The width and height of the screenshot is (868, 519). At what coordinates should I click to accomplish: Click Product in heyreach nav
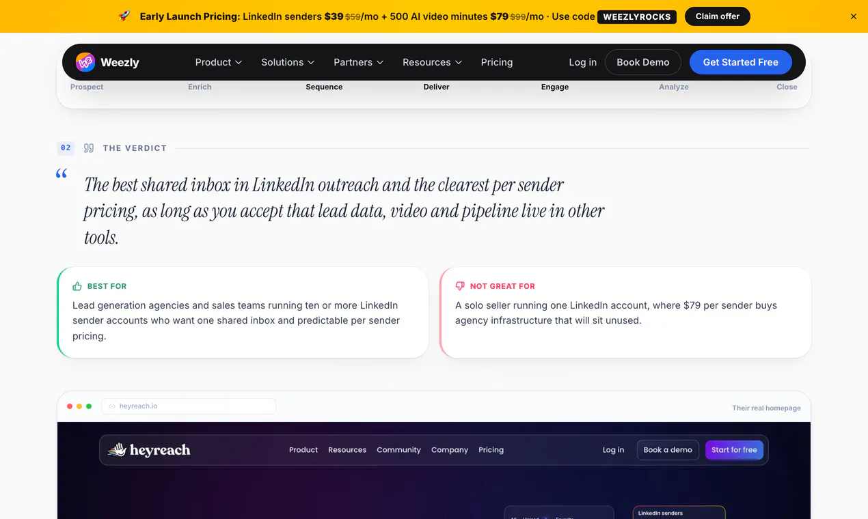point(303,450)
